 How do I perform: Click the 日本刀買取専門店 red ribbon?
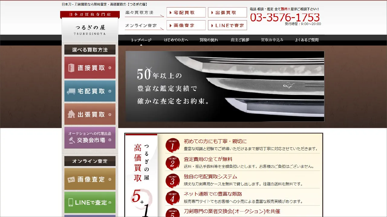pos(90,14)
